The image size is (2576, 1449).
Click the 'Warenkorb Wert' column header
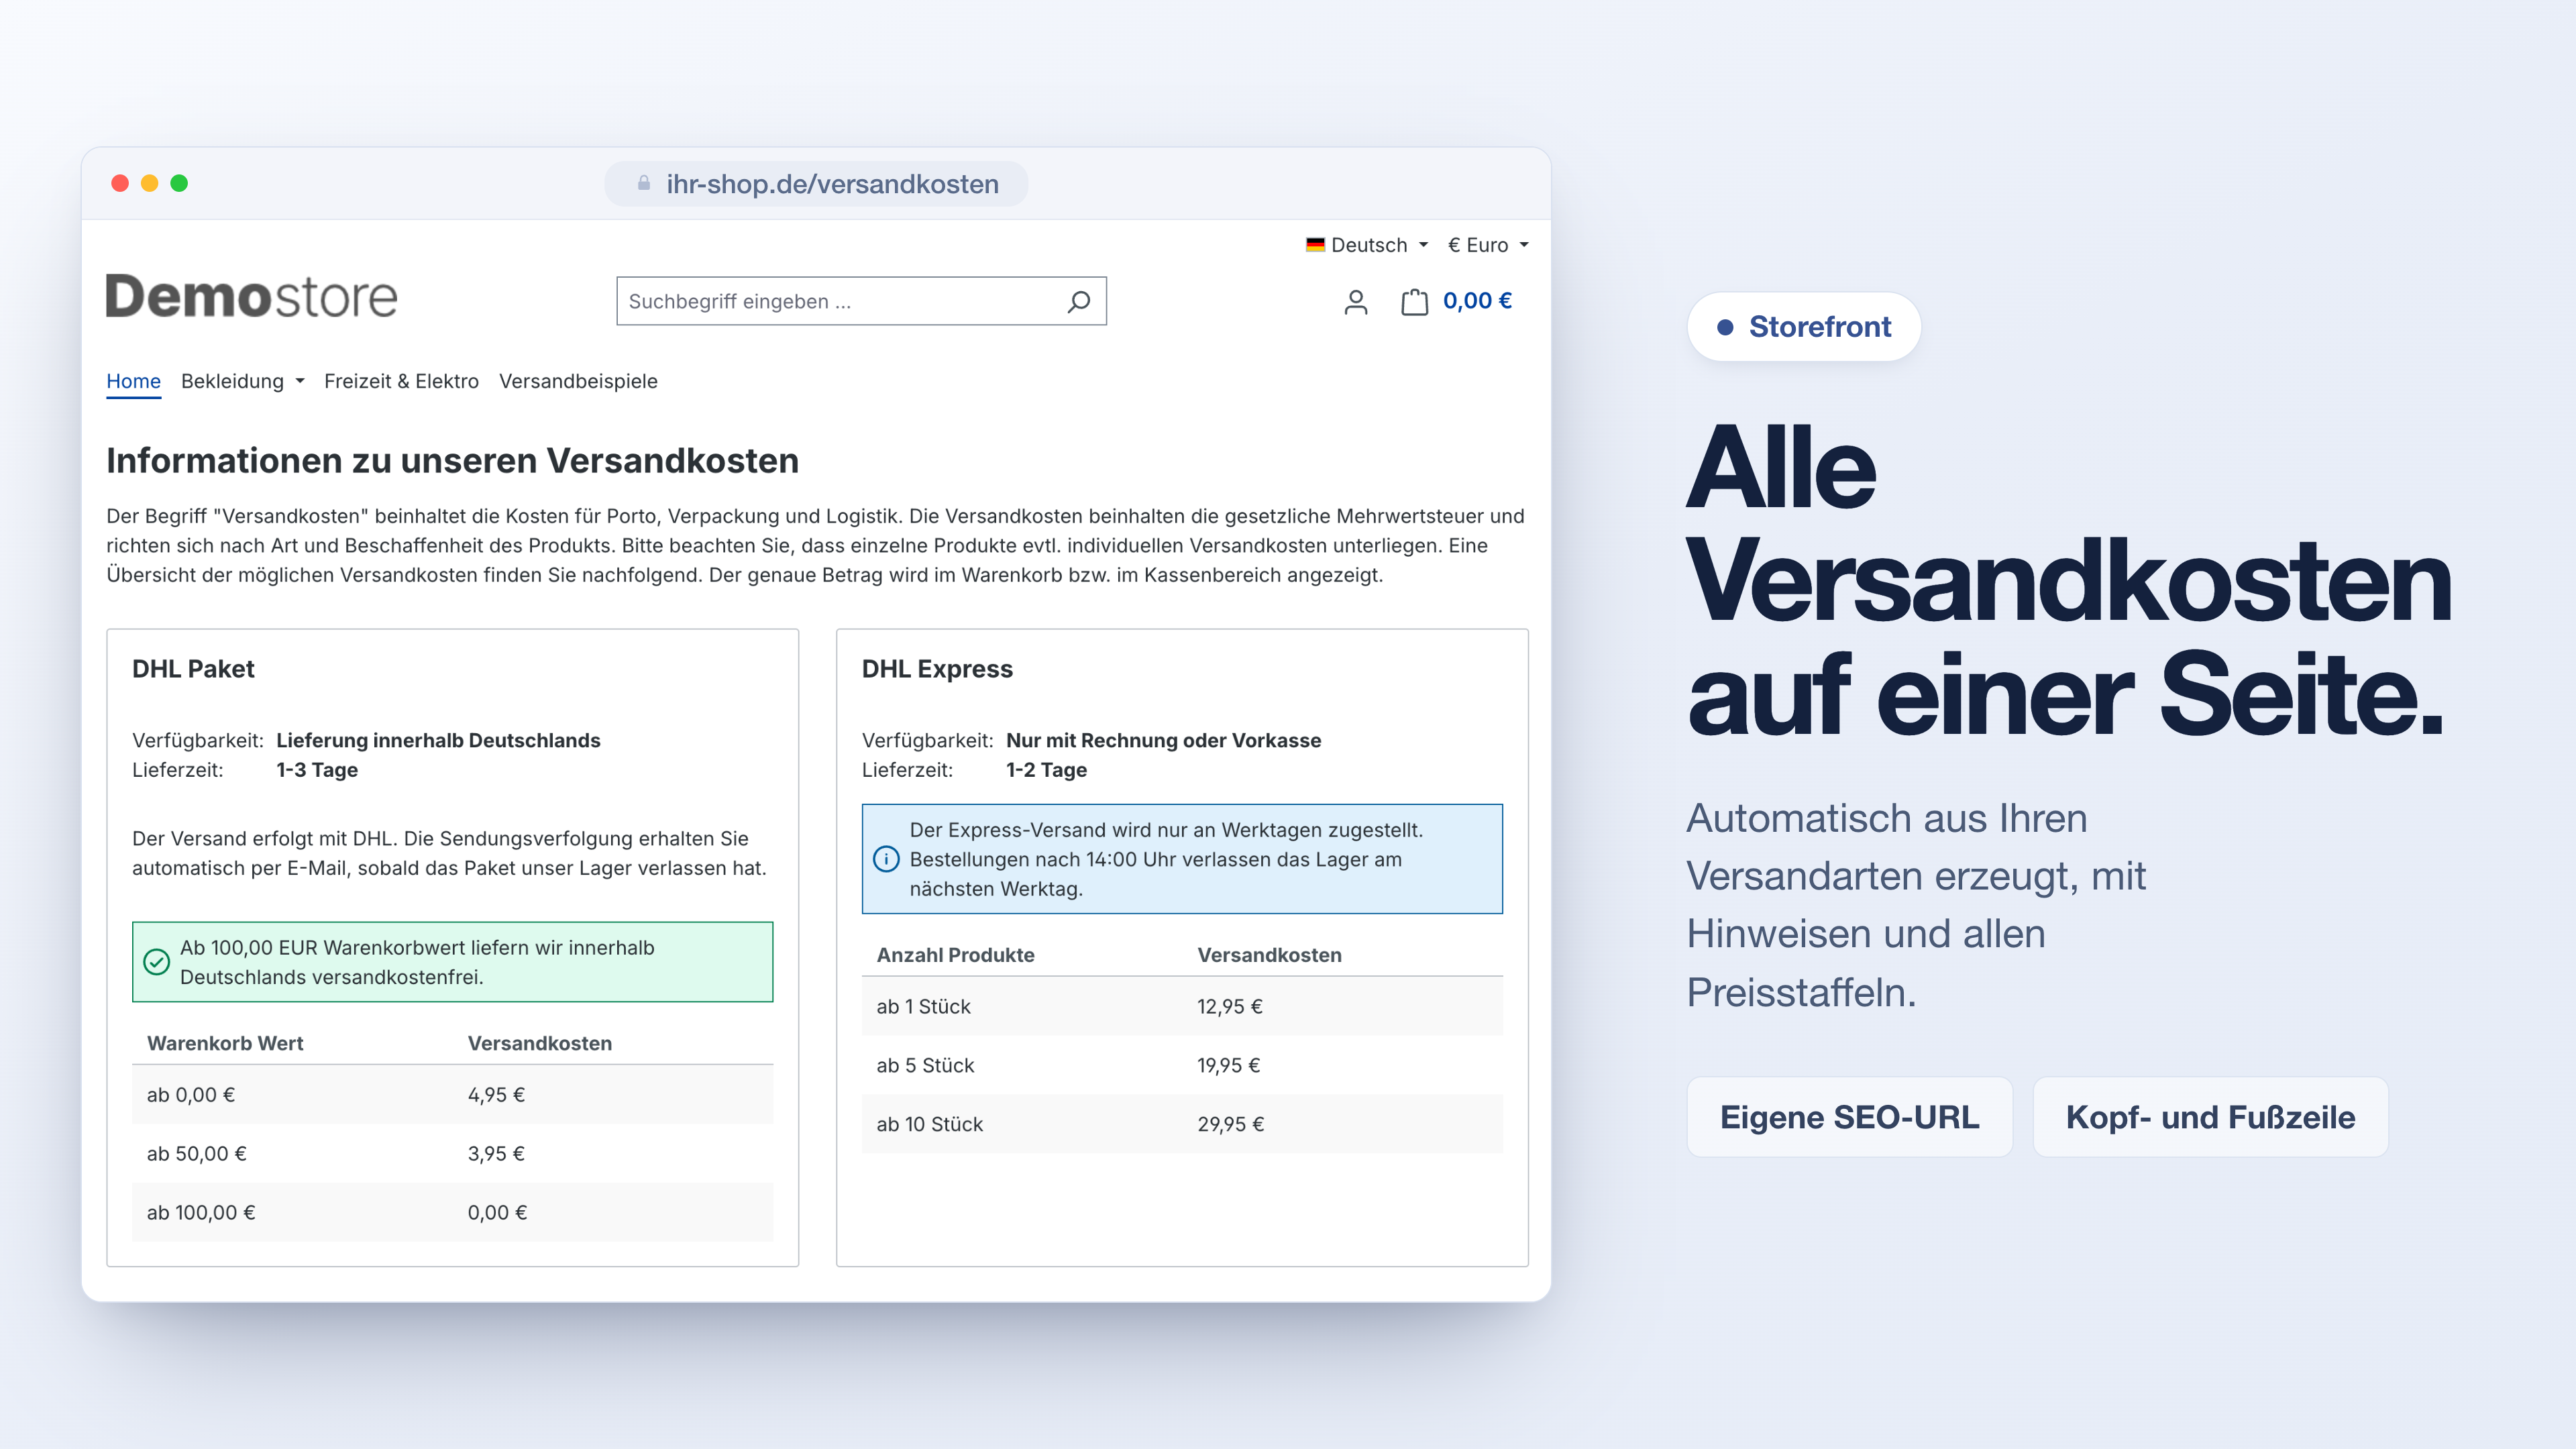pyautogui.click(x=225, y=1043)
